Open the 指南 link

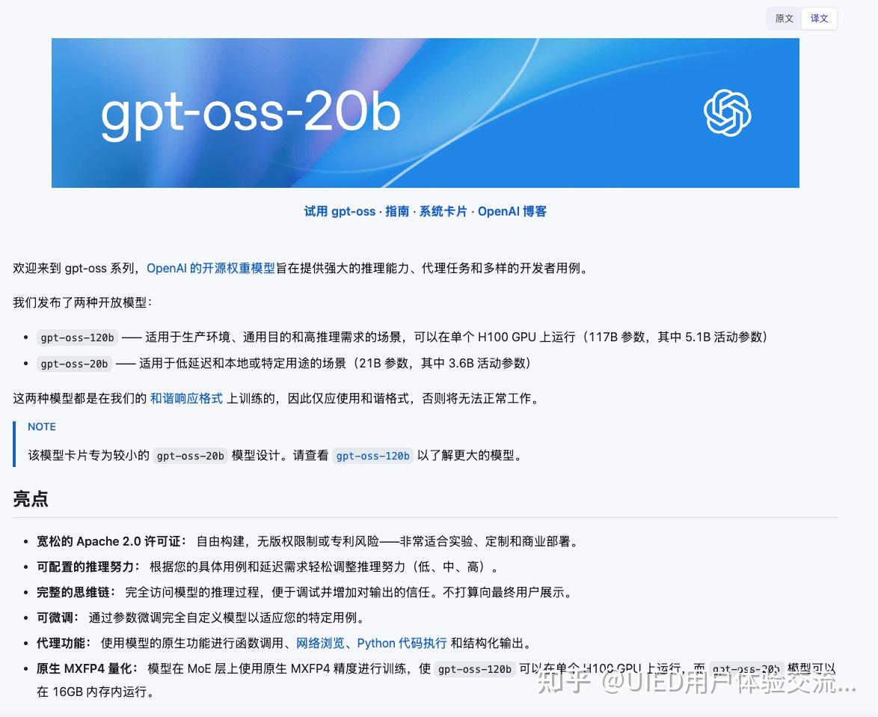click(397, 211)
